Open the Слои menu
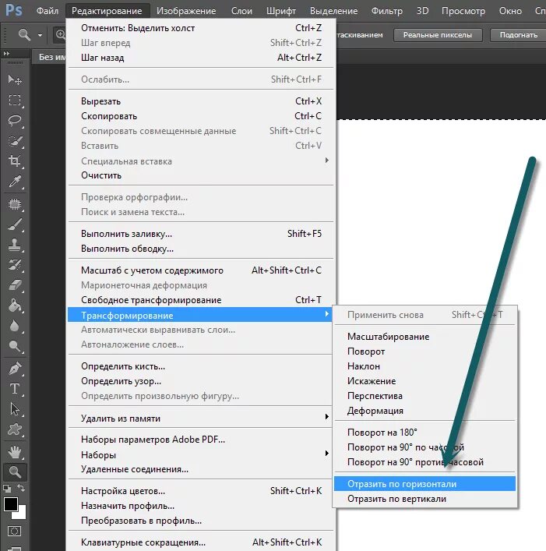 point(241,11)
